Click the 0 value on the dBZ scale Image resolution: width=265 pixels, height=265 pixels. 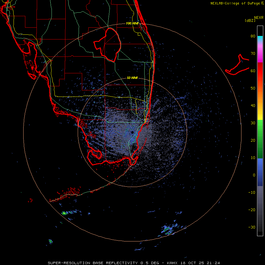click(254, 175)
